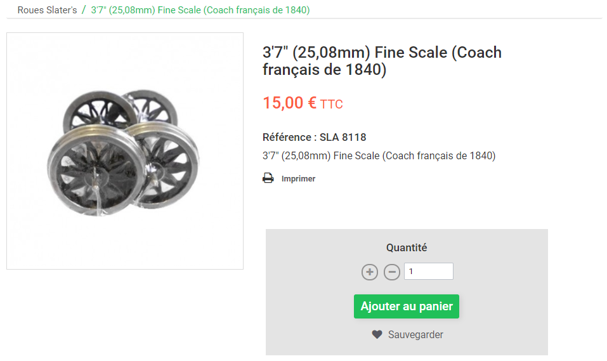Click the quantity input field
607x361 pixels.
click(429, 271)
